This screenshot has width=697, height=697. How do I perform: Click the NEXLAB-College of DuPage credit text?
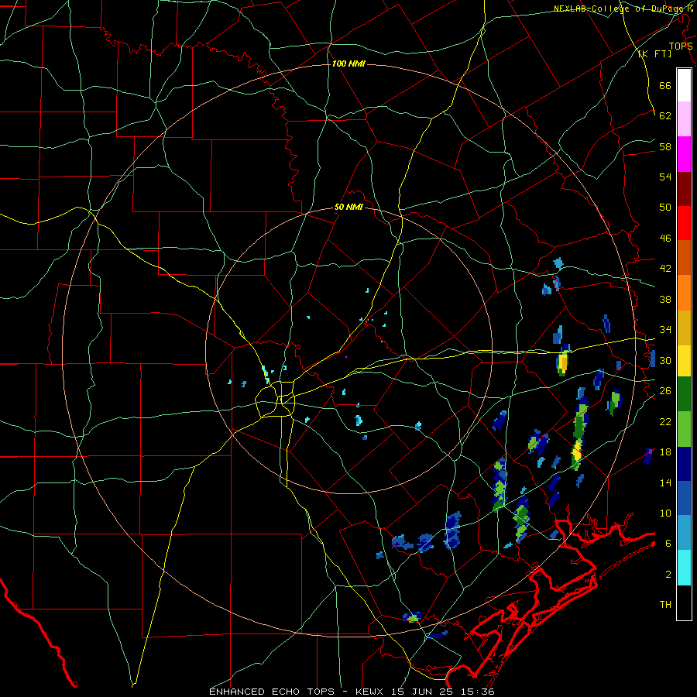(620, 9)
